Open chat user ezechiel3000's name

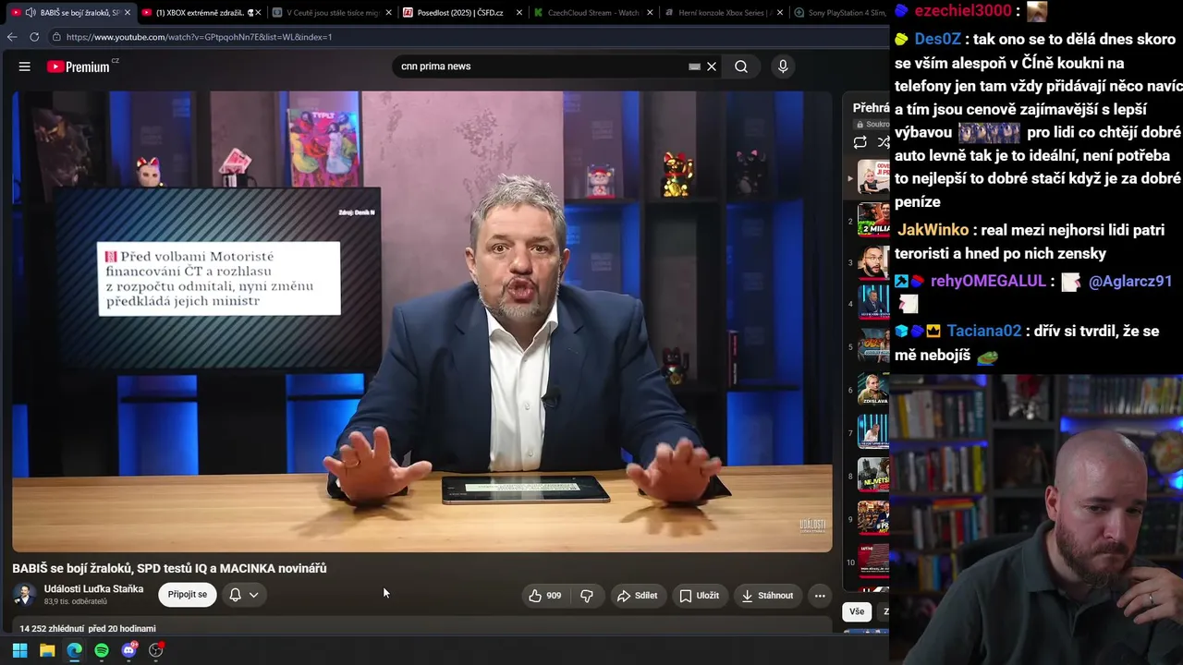(963, 12)
